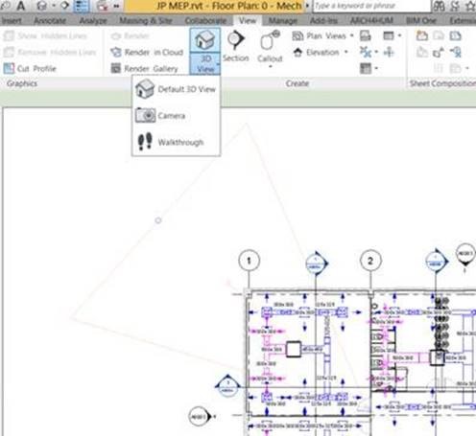
Task: Click the Duplicate View icon
Action: pyautogui.click(x=366, y=52)
